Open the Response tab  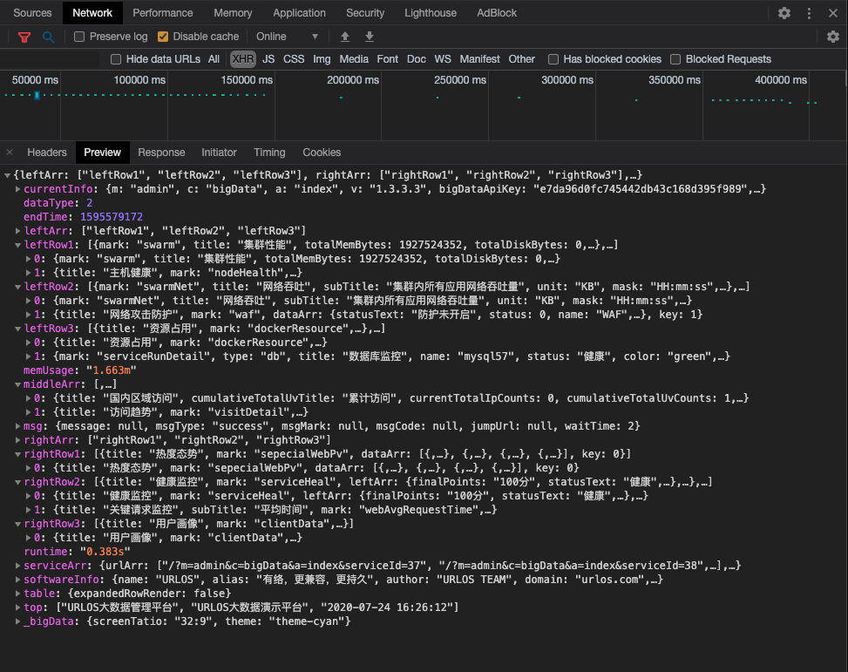pyautogui.click(x=161, y=153)
